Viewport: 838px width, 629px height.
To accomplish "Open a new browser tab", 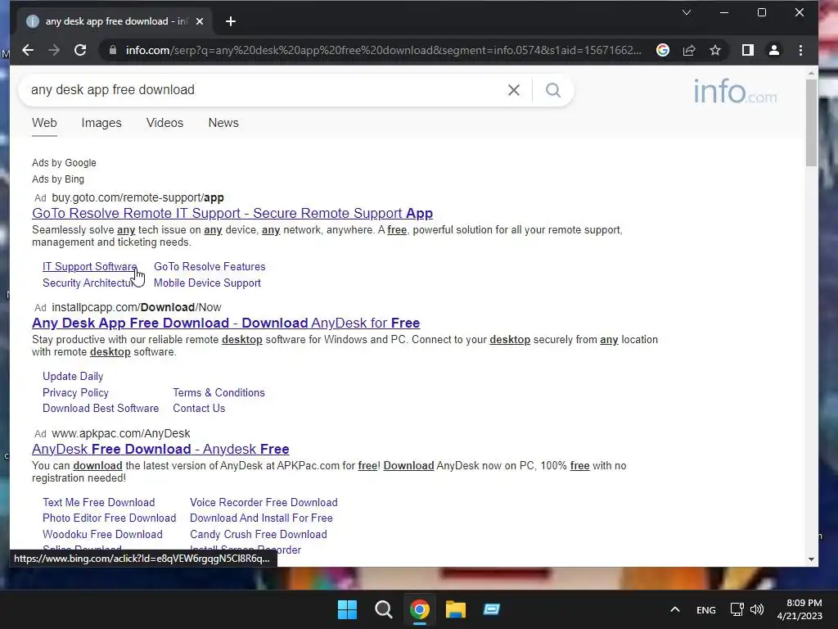I will click(x=230, y=21).
